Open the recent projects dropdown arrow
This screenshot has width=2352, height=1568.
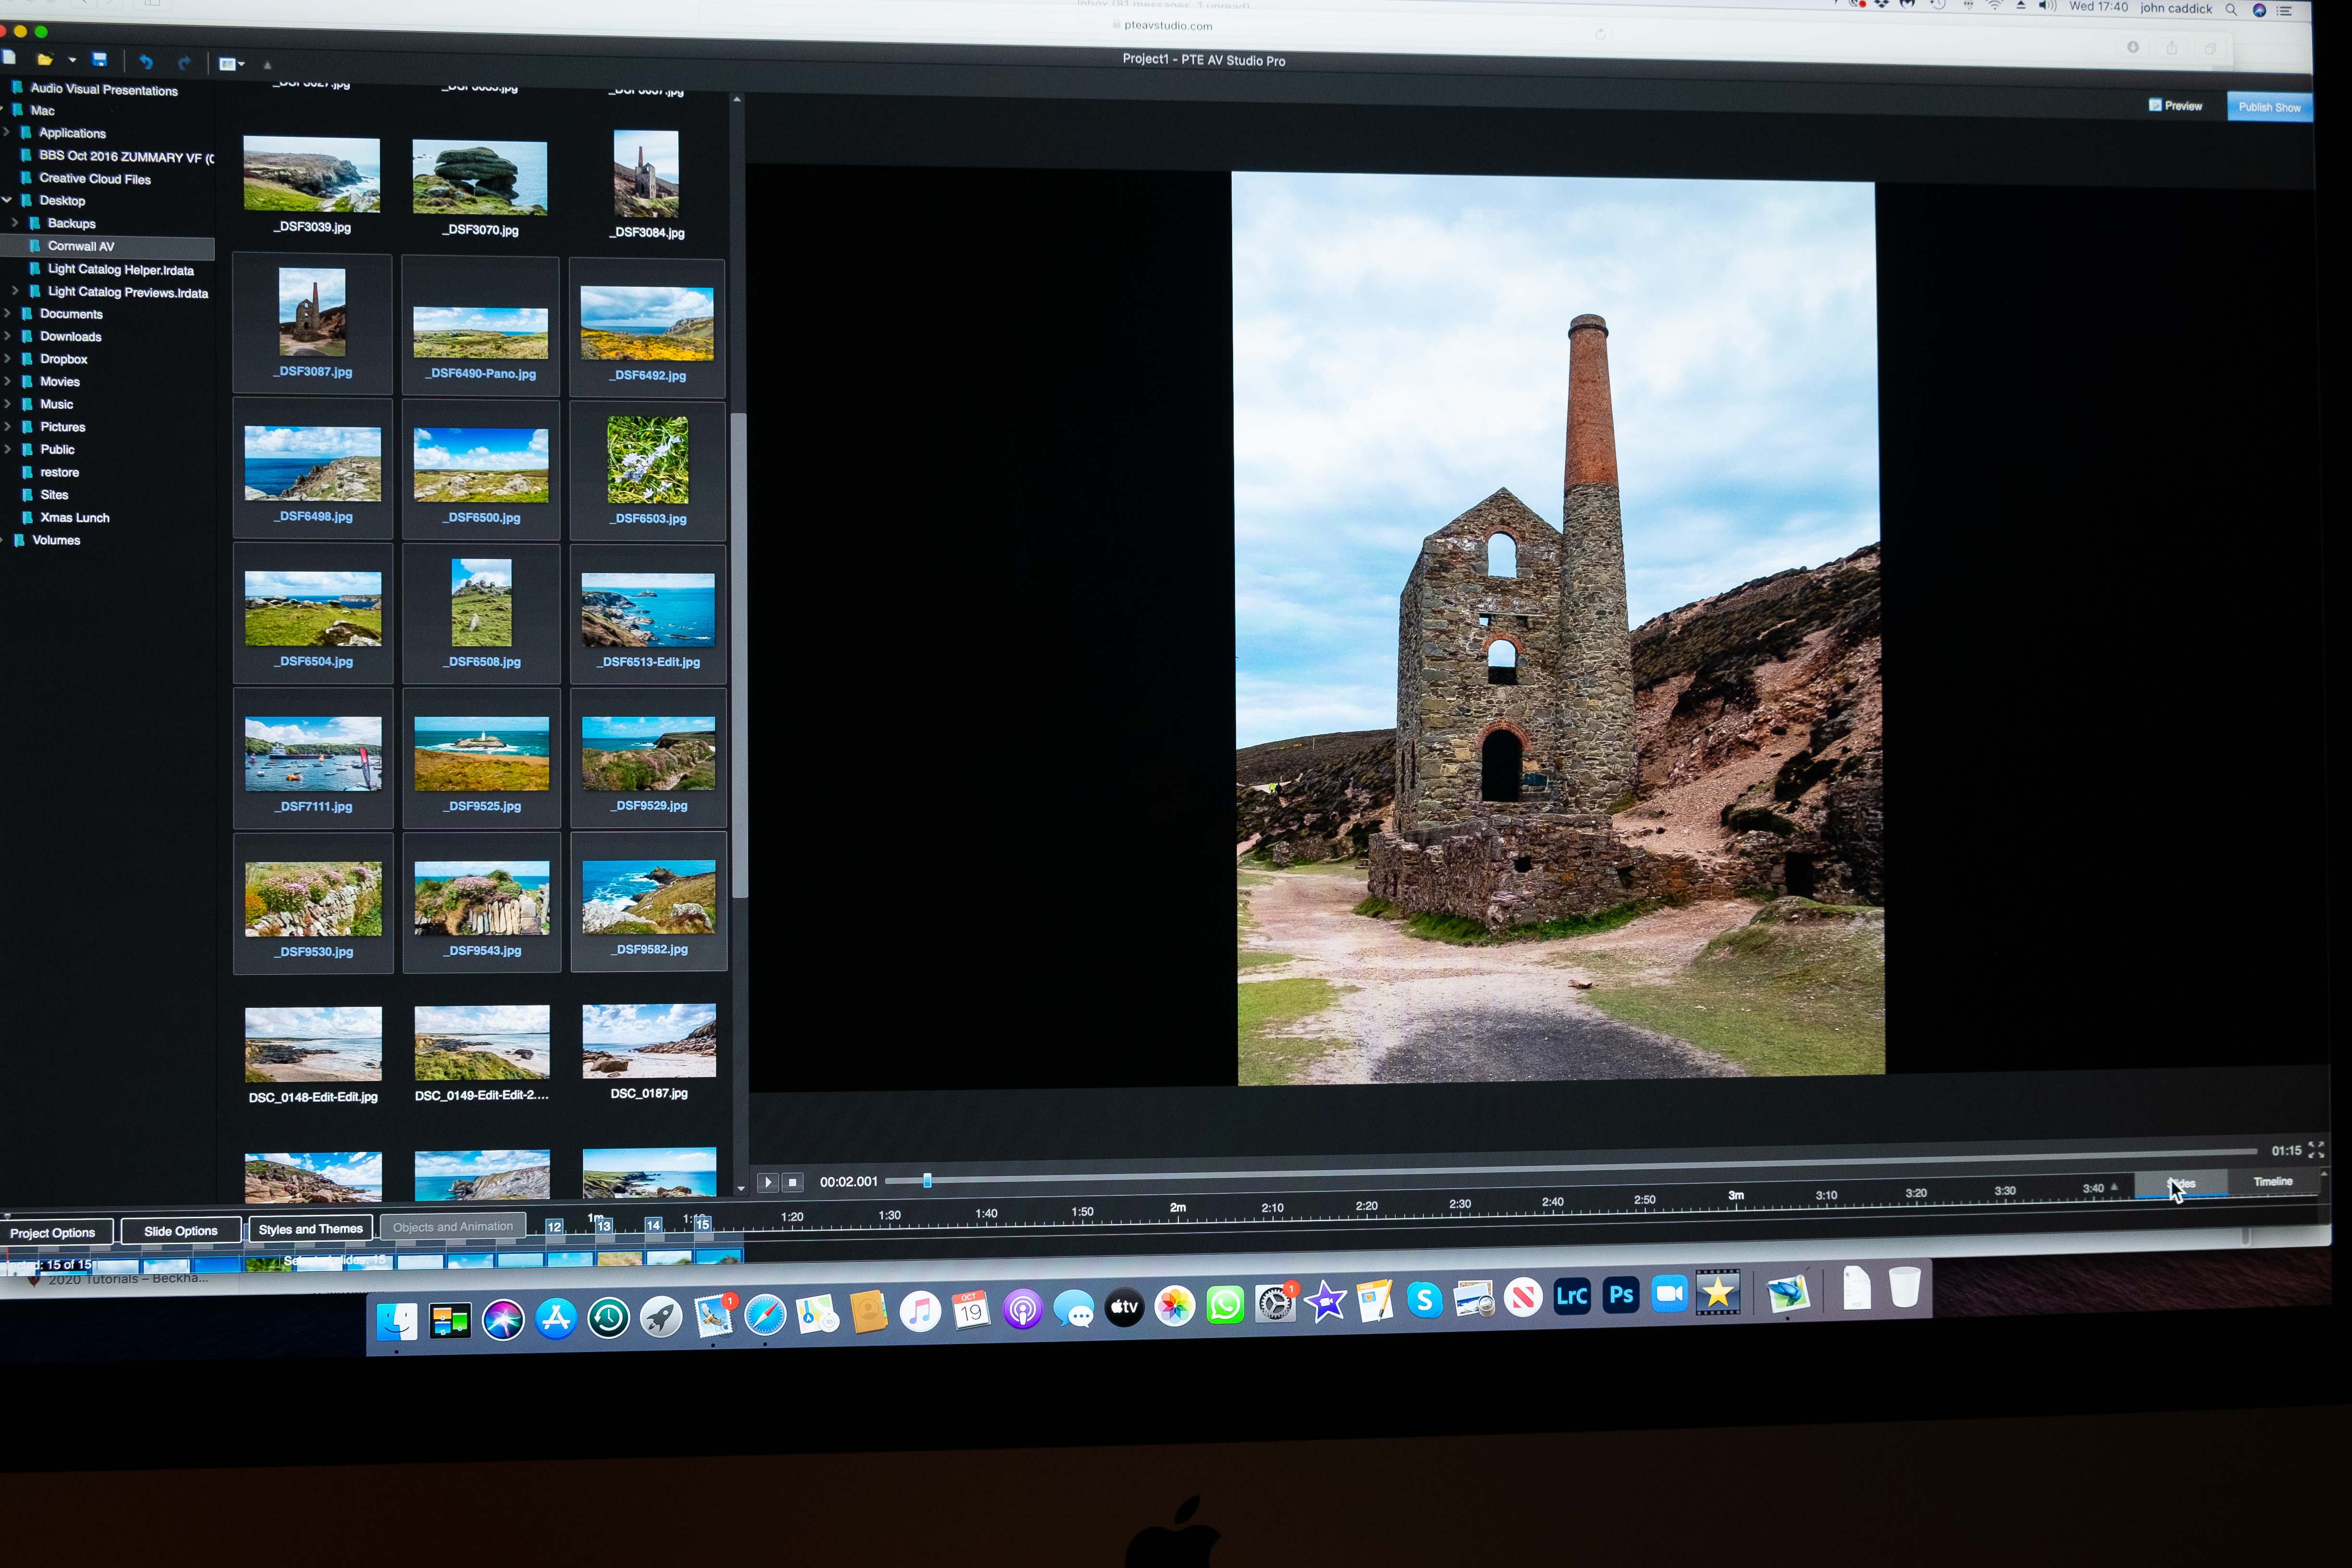coord(72,60)
